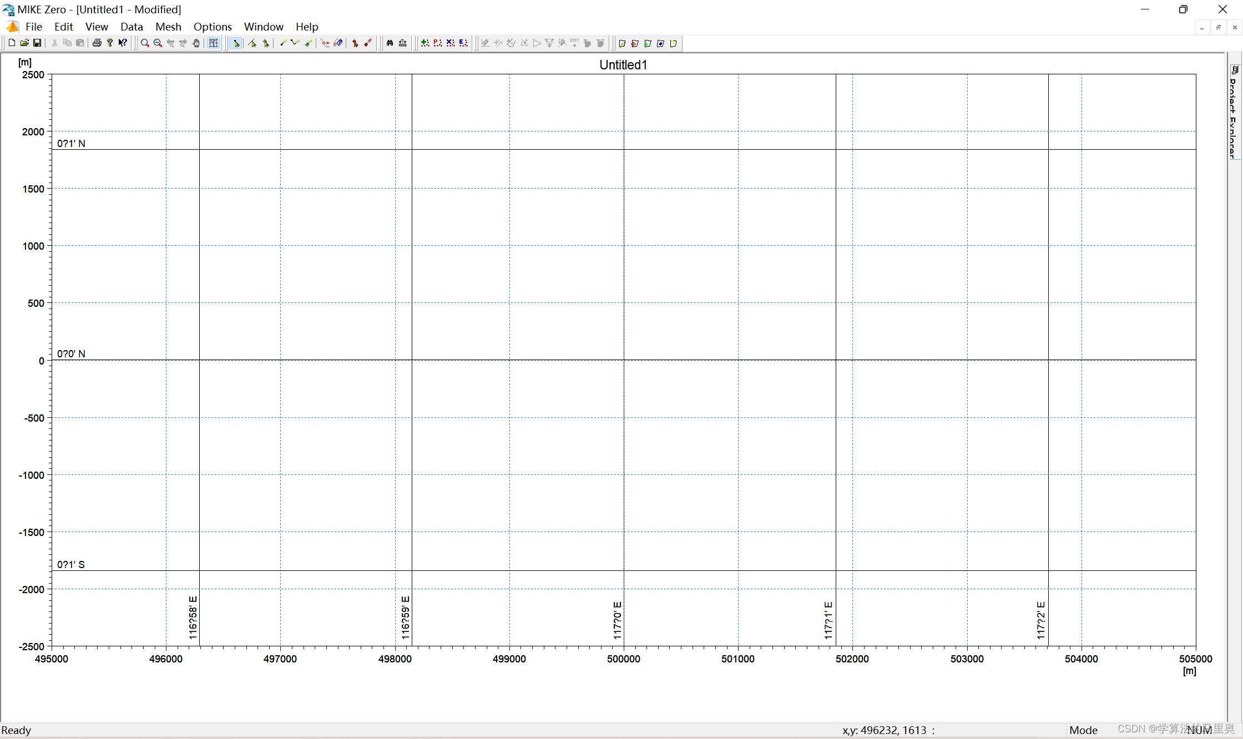This screenshot has width=1243, height=739.
Task: Click the New file icon
Action: coord(12,43)
